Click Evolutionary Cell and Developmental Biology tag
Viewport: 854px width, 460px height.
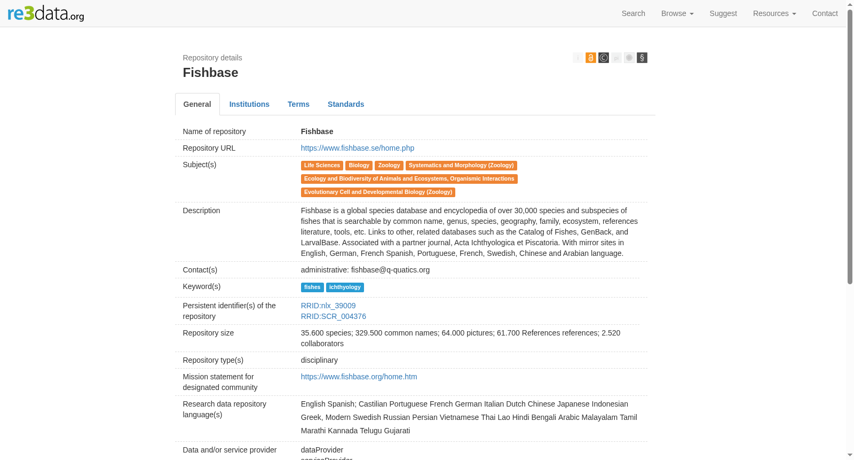tap(378, 192)
